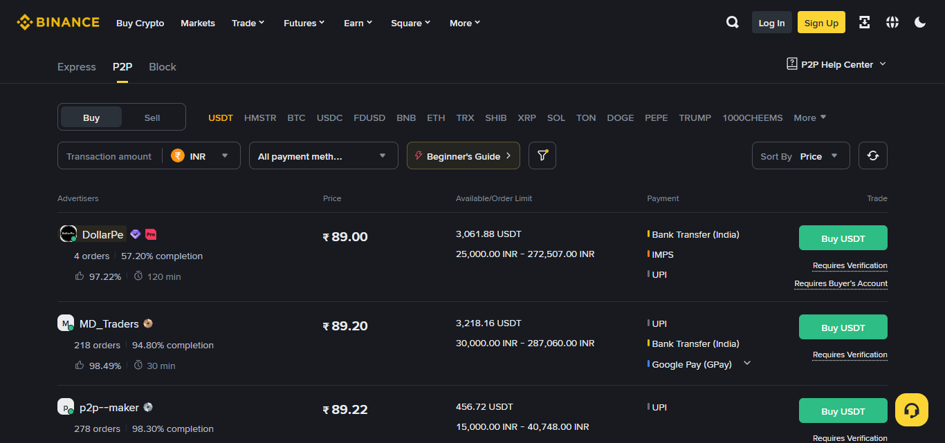Expand More cryptocurrencies list
The image size is (945, 443).
point(810,117)
